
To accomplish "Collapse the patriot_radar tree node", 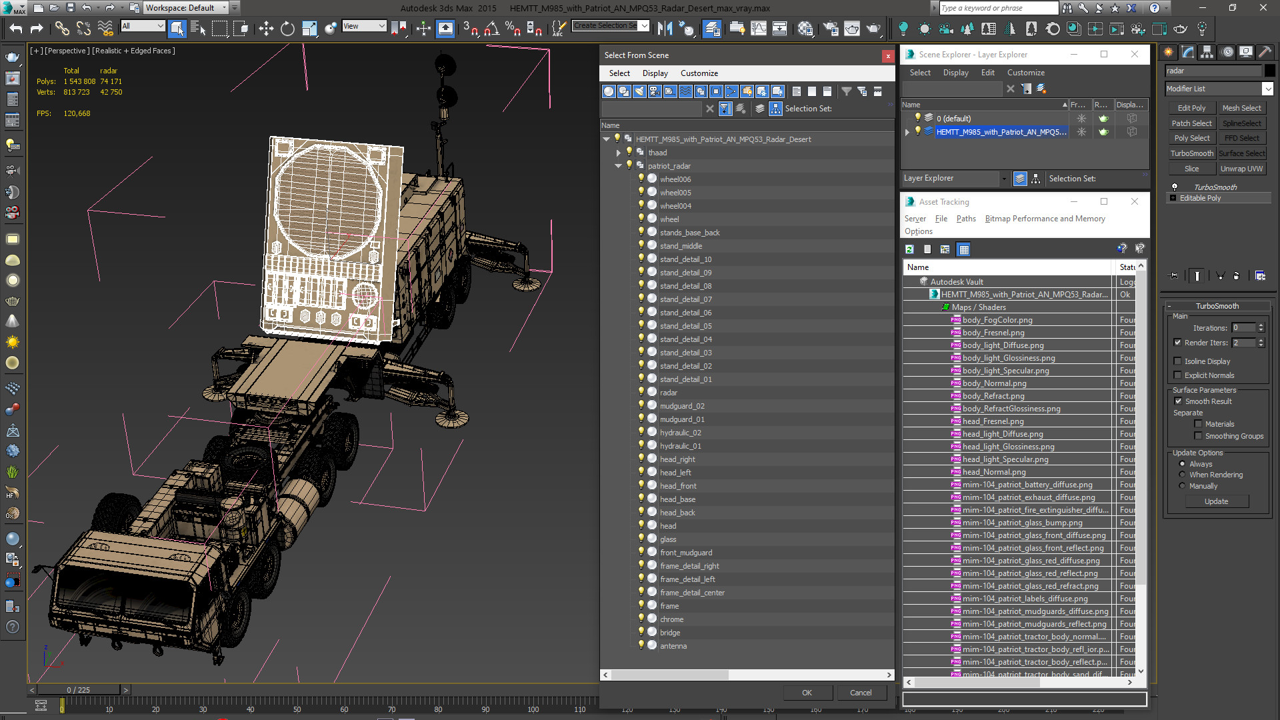I will click(x=618, y=166).
